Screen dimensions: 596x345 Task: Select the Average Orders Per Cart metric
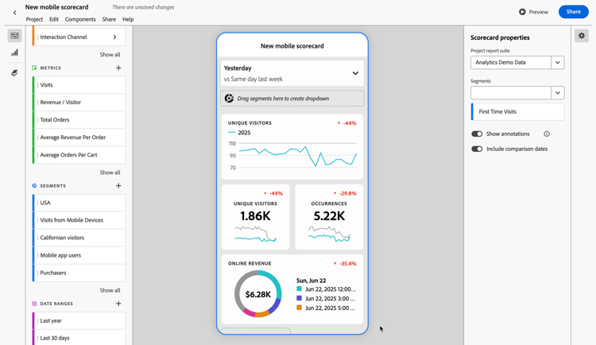pos(79,155)
